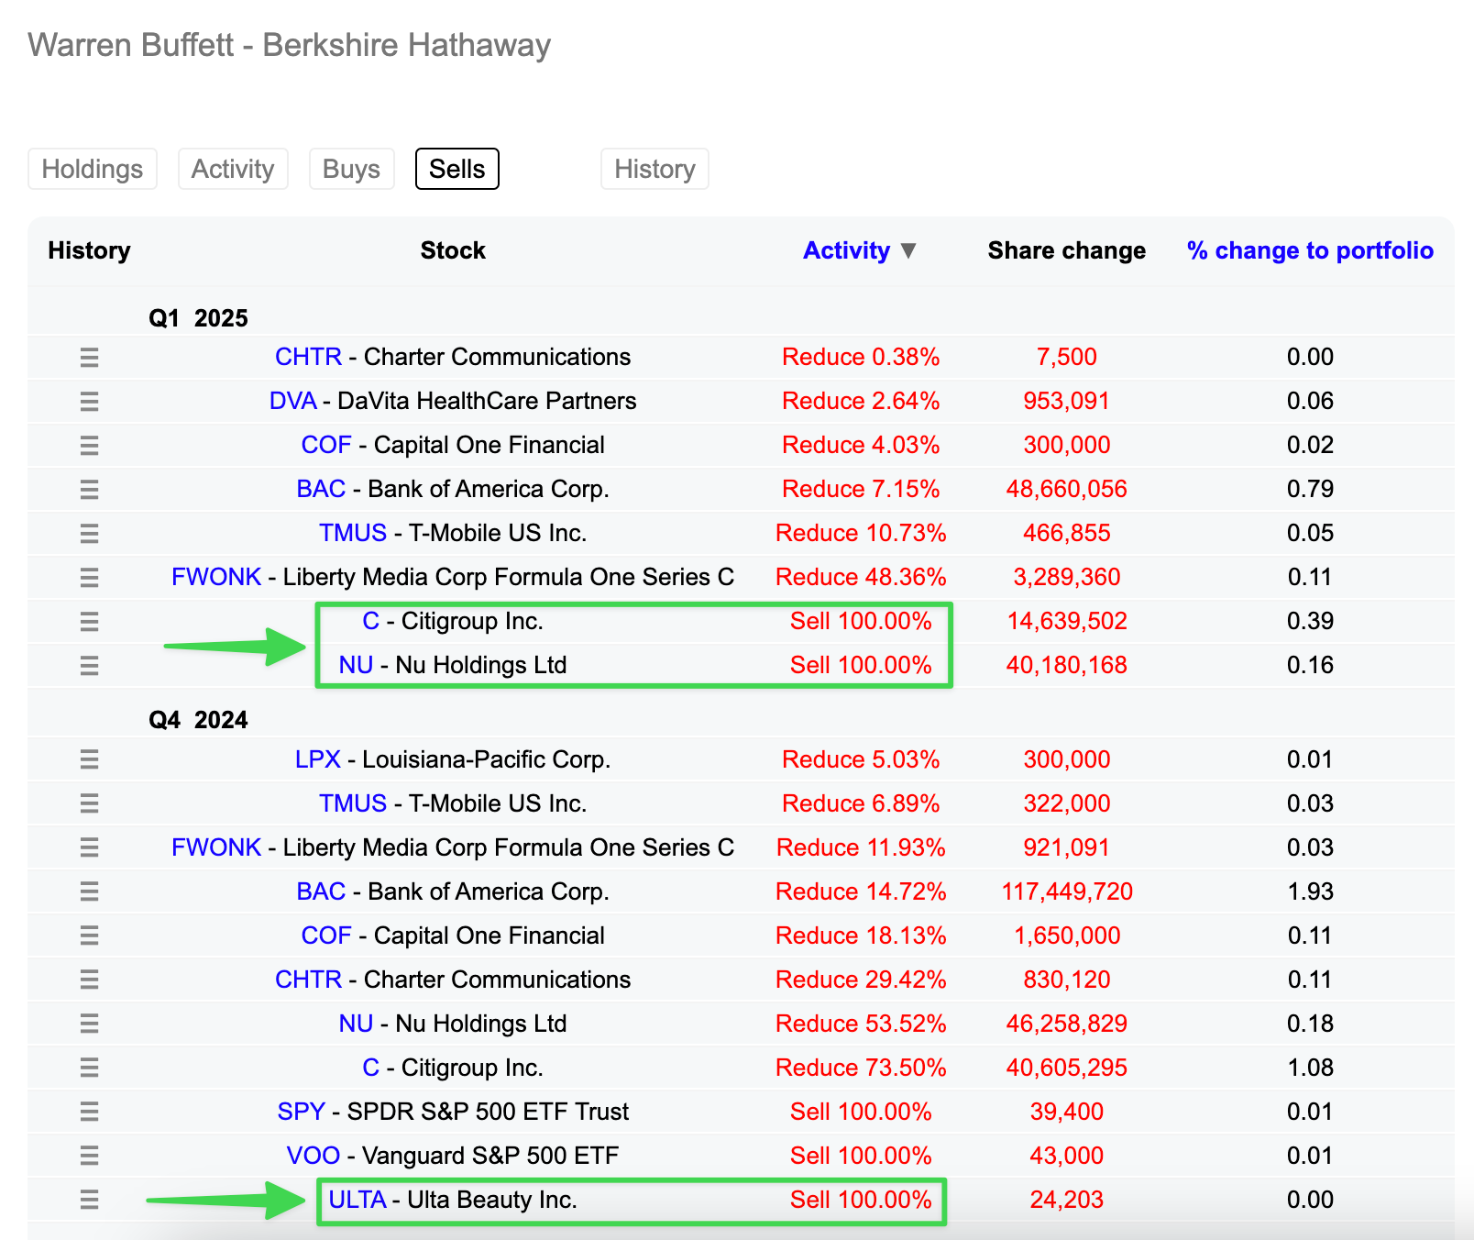1474x1240 pixels.
Task: Open the ULTA ticker link
Action: 357,1200
